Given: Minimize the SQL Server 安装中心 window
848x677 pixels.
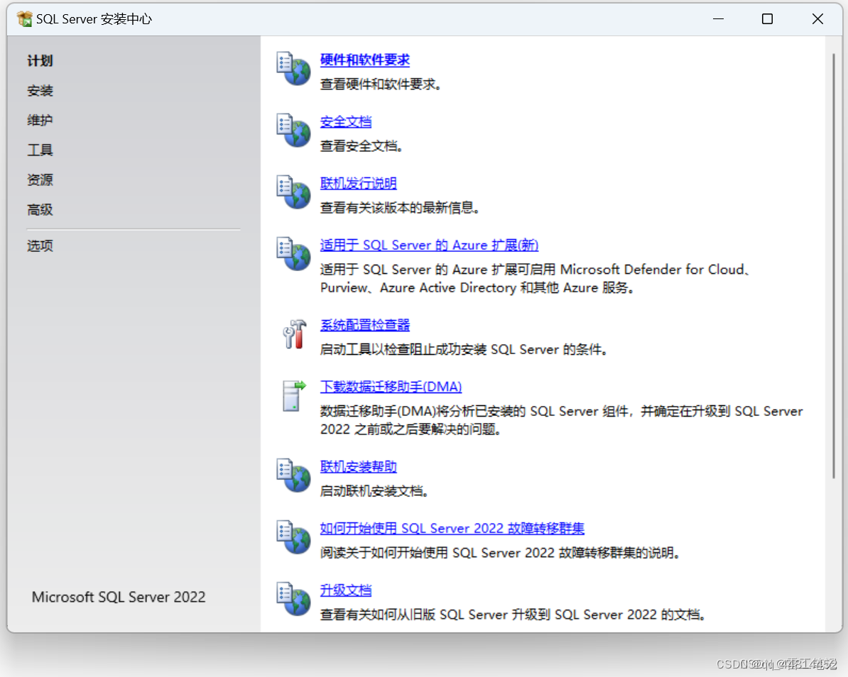Looking at the screenshot, I should click(x=718, y=19).
